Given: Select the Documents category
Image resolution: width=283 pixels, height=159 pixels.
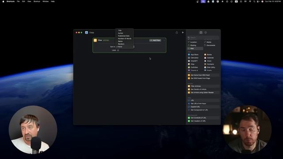Looking at the screenshot, I should coord(211,45).
